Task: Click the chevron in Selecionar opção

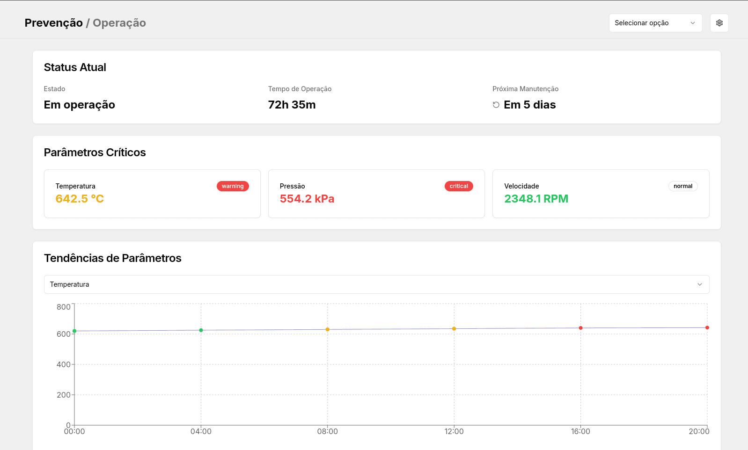Action: click(x=693, y=23)
